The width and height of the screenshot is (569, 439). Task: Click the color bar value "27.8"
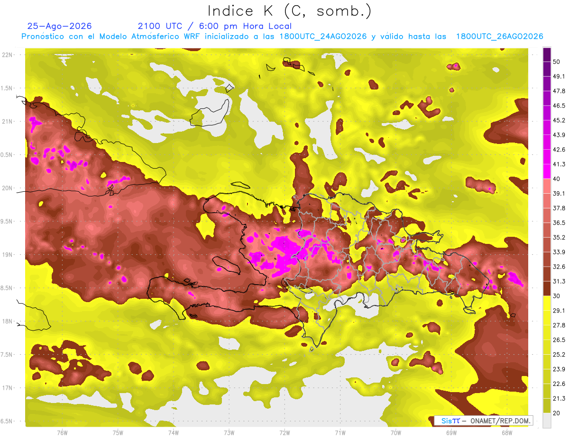point(559,325)
